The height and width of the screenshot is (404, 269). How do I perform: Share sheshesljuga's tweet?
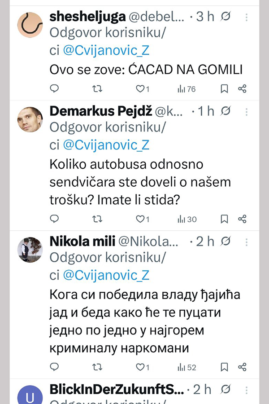coord(242,88)
